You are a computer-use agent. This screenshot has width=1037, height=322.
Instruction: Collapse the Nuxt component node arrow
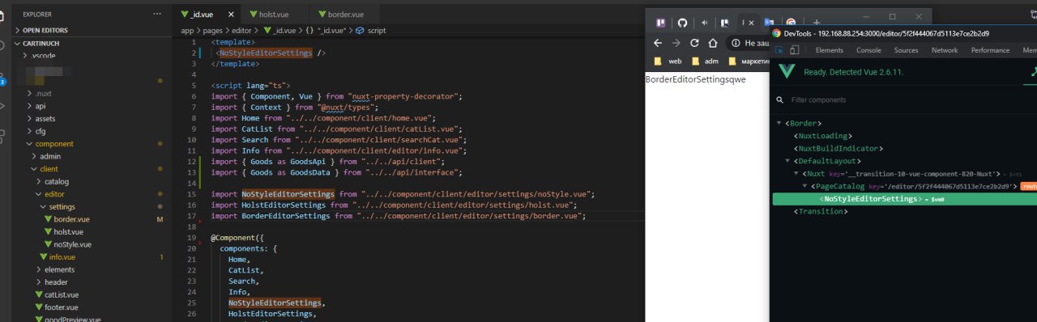click(x=796, y=174)
